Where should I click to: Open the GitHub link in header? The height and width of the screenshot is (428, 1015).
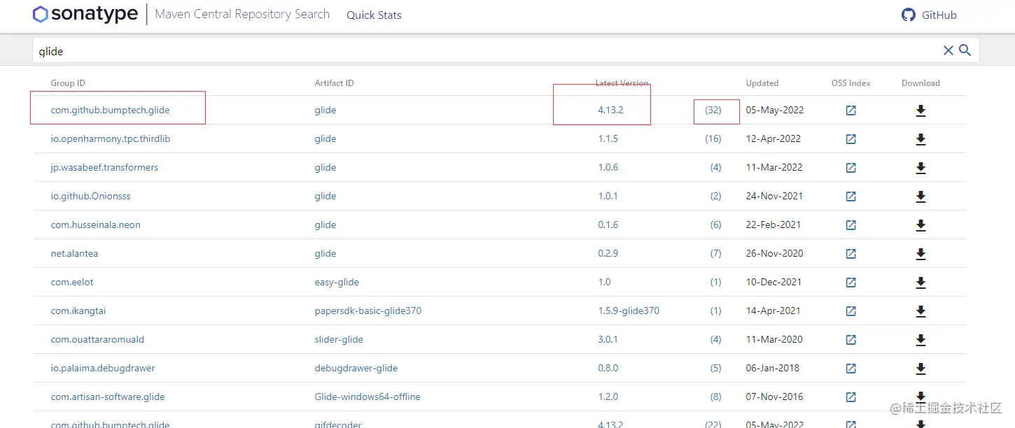tap(929, 15)
